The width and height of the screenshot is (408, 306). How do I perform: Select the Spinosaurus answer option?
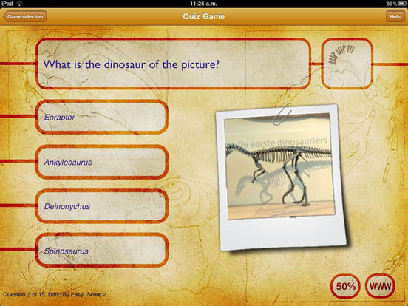point(101,251)
